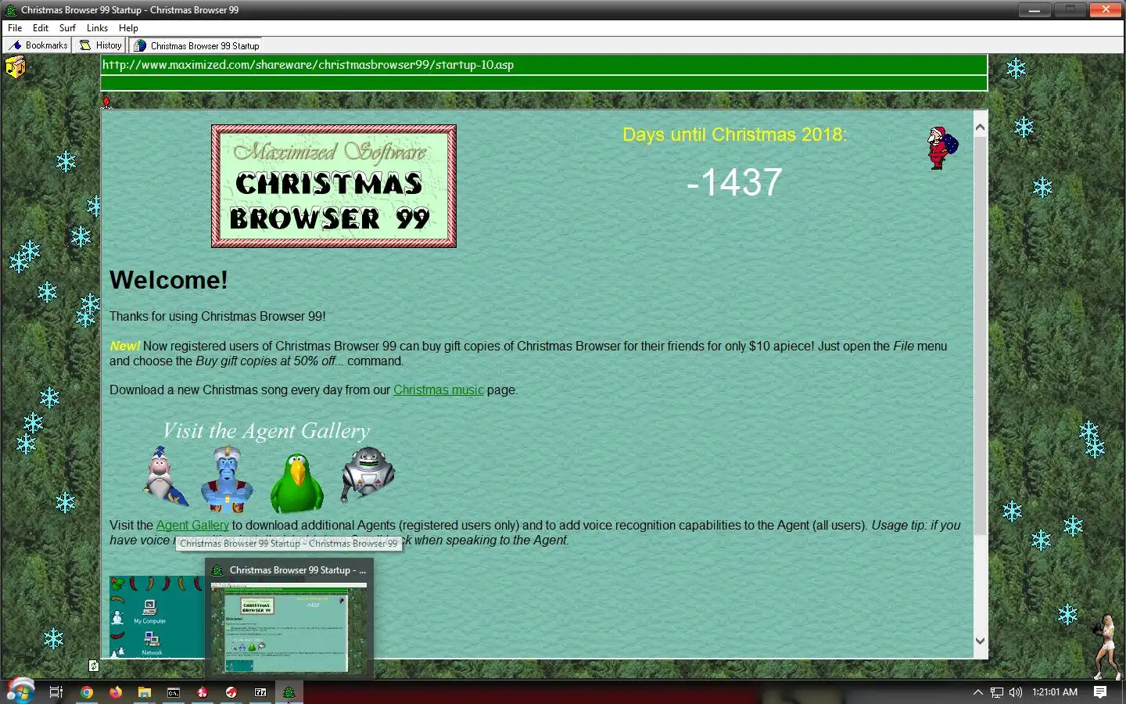
Task: Click the walking figure agent character
Action: [1106, 646]
